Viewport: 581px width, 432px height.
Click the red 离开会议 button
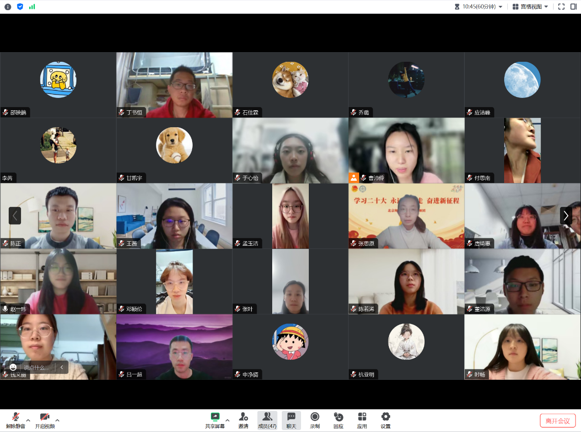pyautogui.click(x=558, y=421)
